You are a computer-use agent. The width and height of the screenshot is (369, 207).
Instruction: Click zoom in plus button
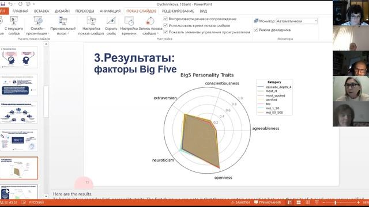[x=358, y=202]
